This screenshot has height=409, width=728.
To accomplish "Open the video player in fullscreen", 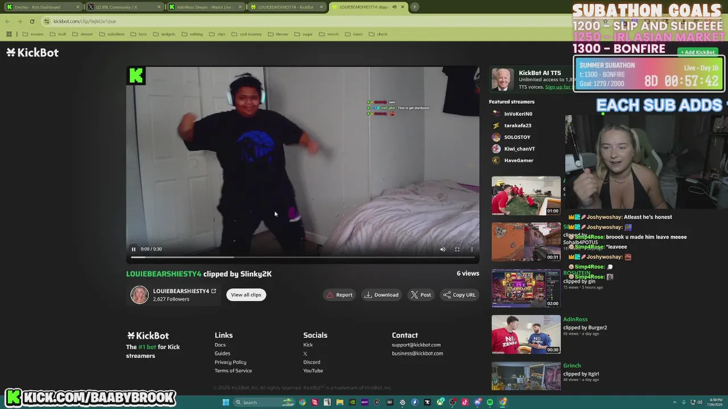I will tap(457, 249).
